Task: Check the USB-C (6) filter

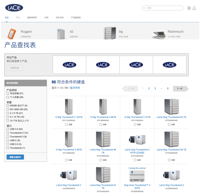Action: tap(8, 141)
